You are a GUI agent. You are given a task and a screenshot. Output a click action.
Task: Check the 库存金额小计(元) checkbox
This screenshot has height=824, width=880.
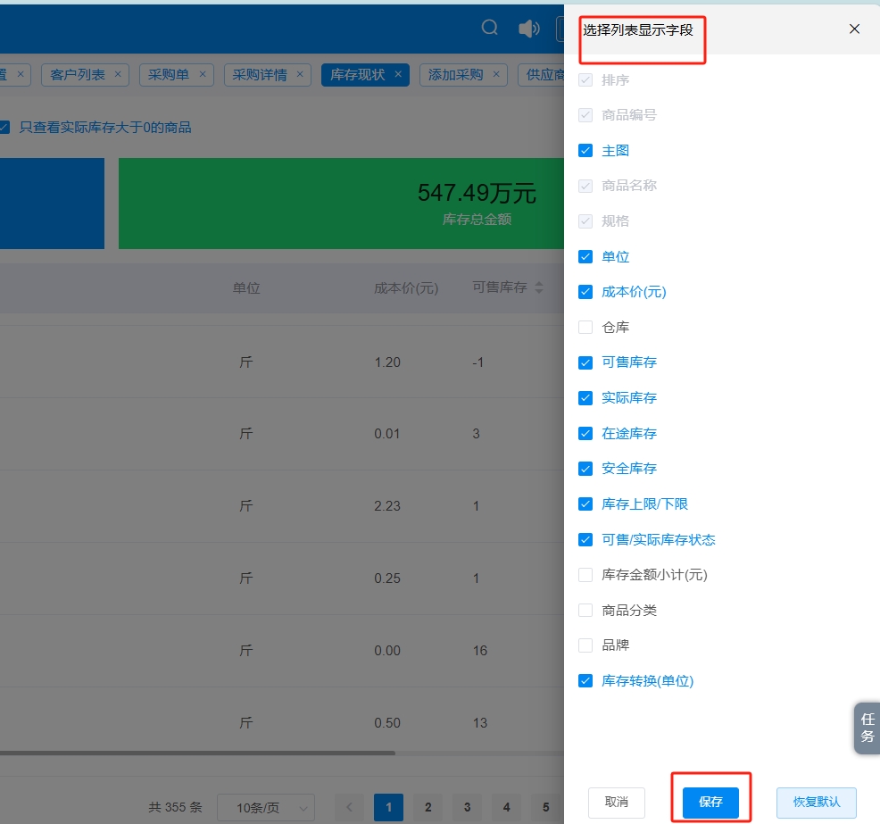click(x=585, y=575)
